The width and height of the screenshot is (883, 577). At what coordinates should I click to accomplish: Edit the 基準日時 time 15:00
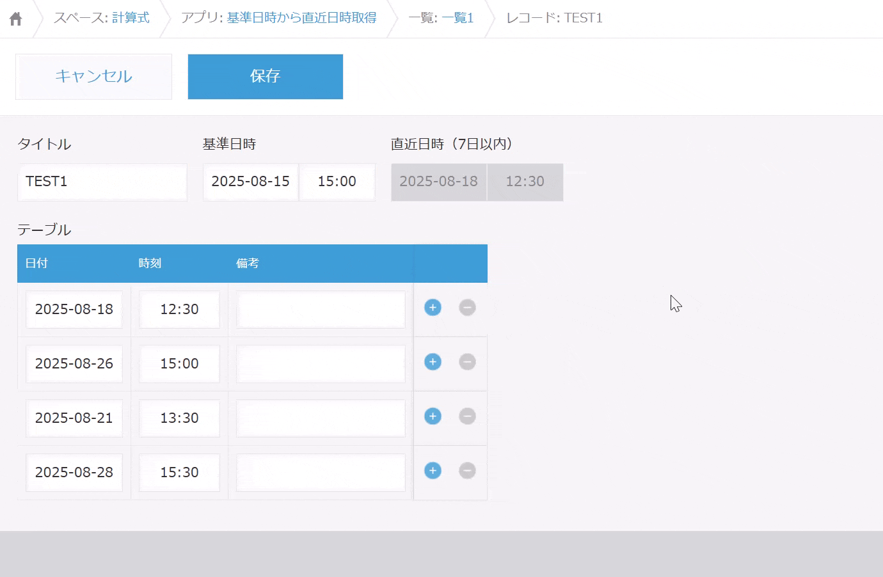point(337,182)
